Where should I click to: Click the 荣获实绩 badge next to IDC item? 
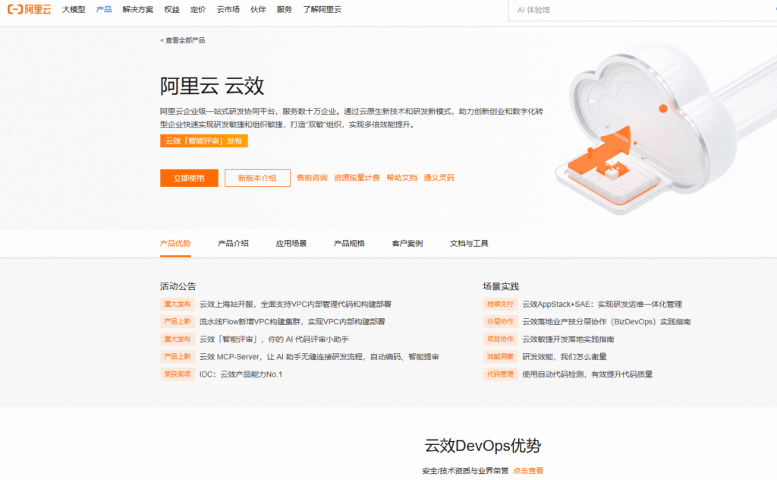coord(177,374)
